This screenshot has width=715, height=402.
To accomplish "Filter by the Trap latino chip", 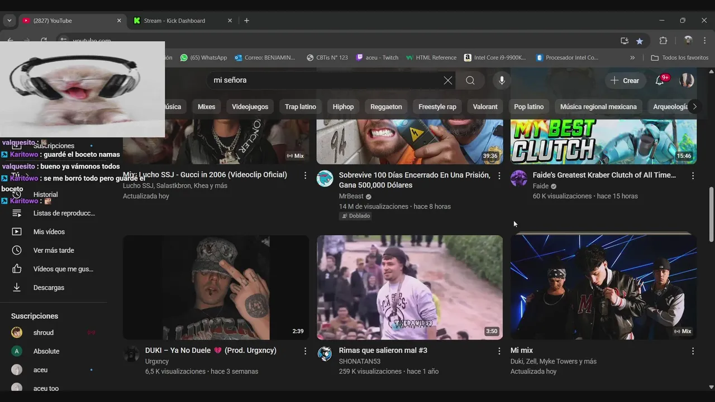I will [x=301, y=107].
